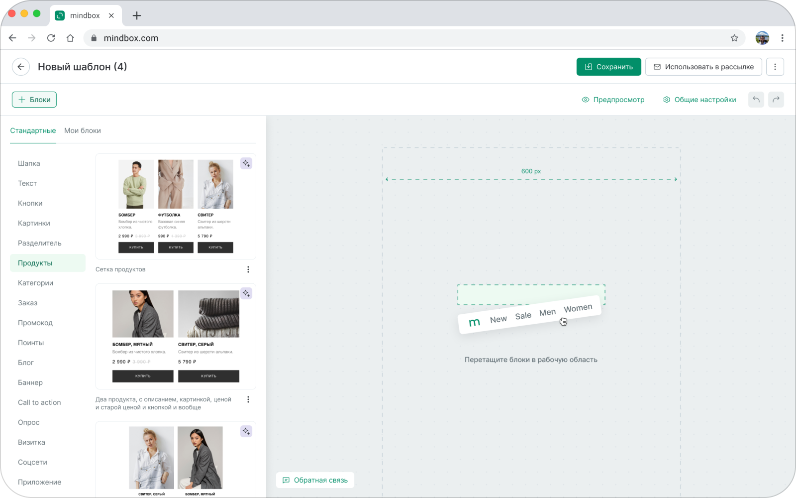Select the Приложение category
Viewport: 796px width, 498px height.
tap(48, 482)
